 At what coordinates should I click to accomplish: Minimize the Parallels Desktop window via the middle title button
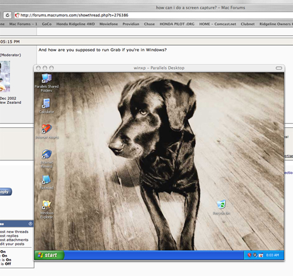point(45,68)
